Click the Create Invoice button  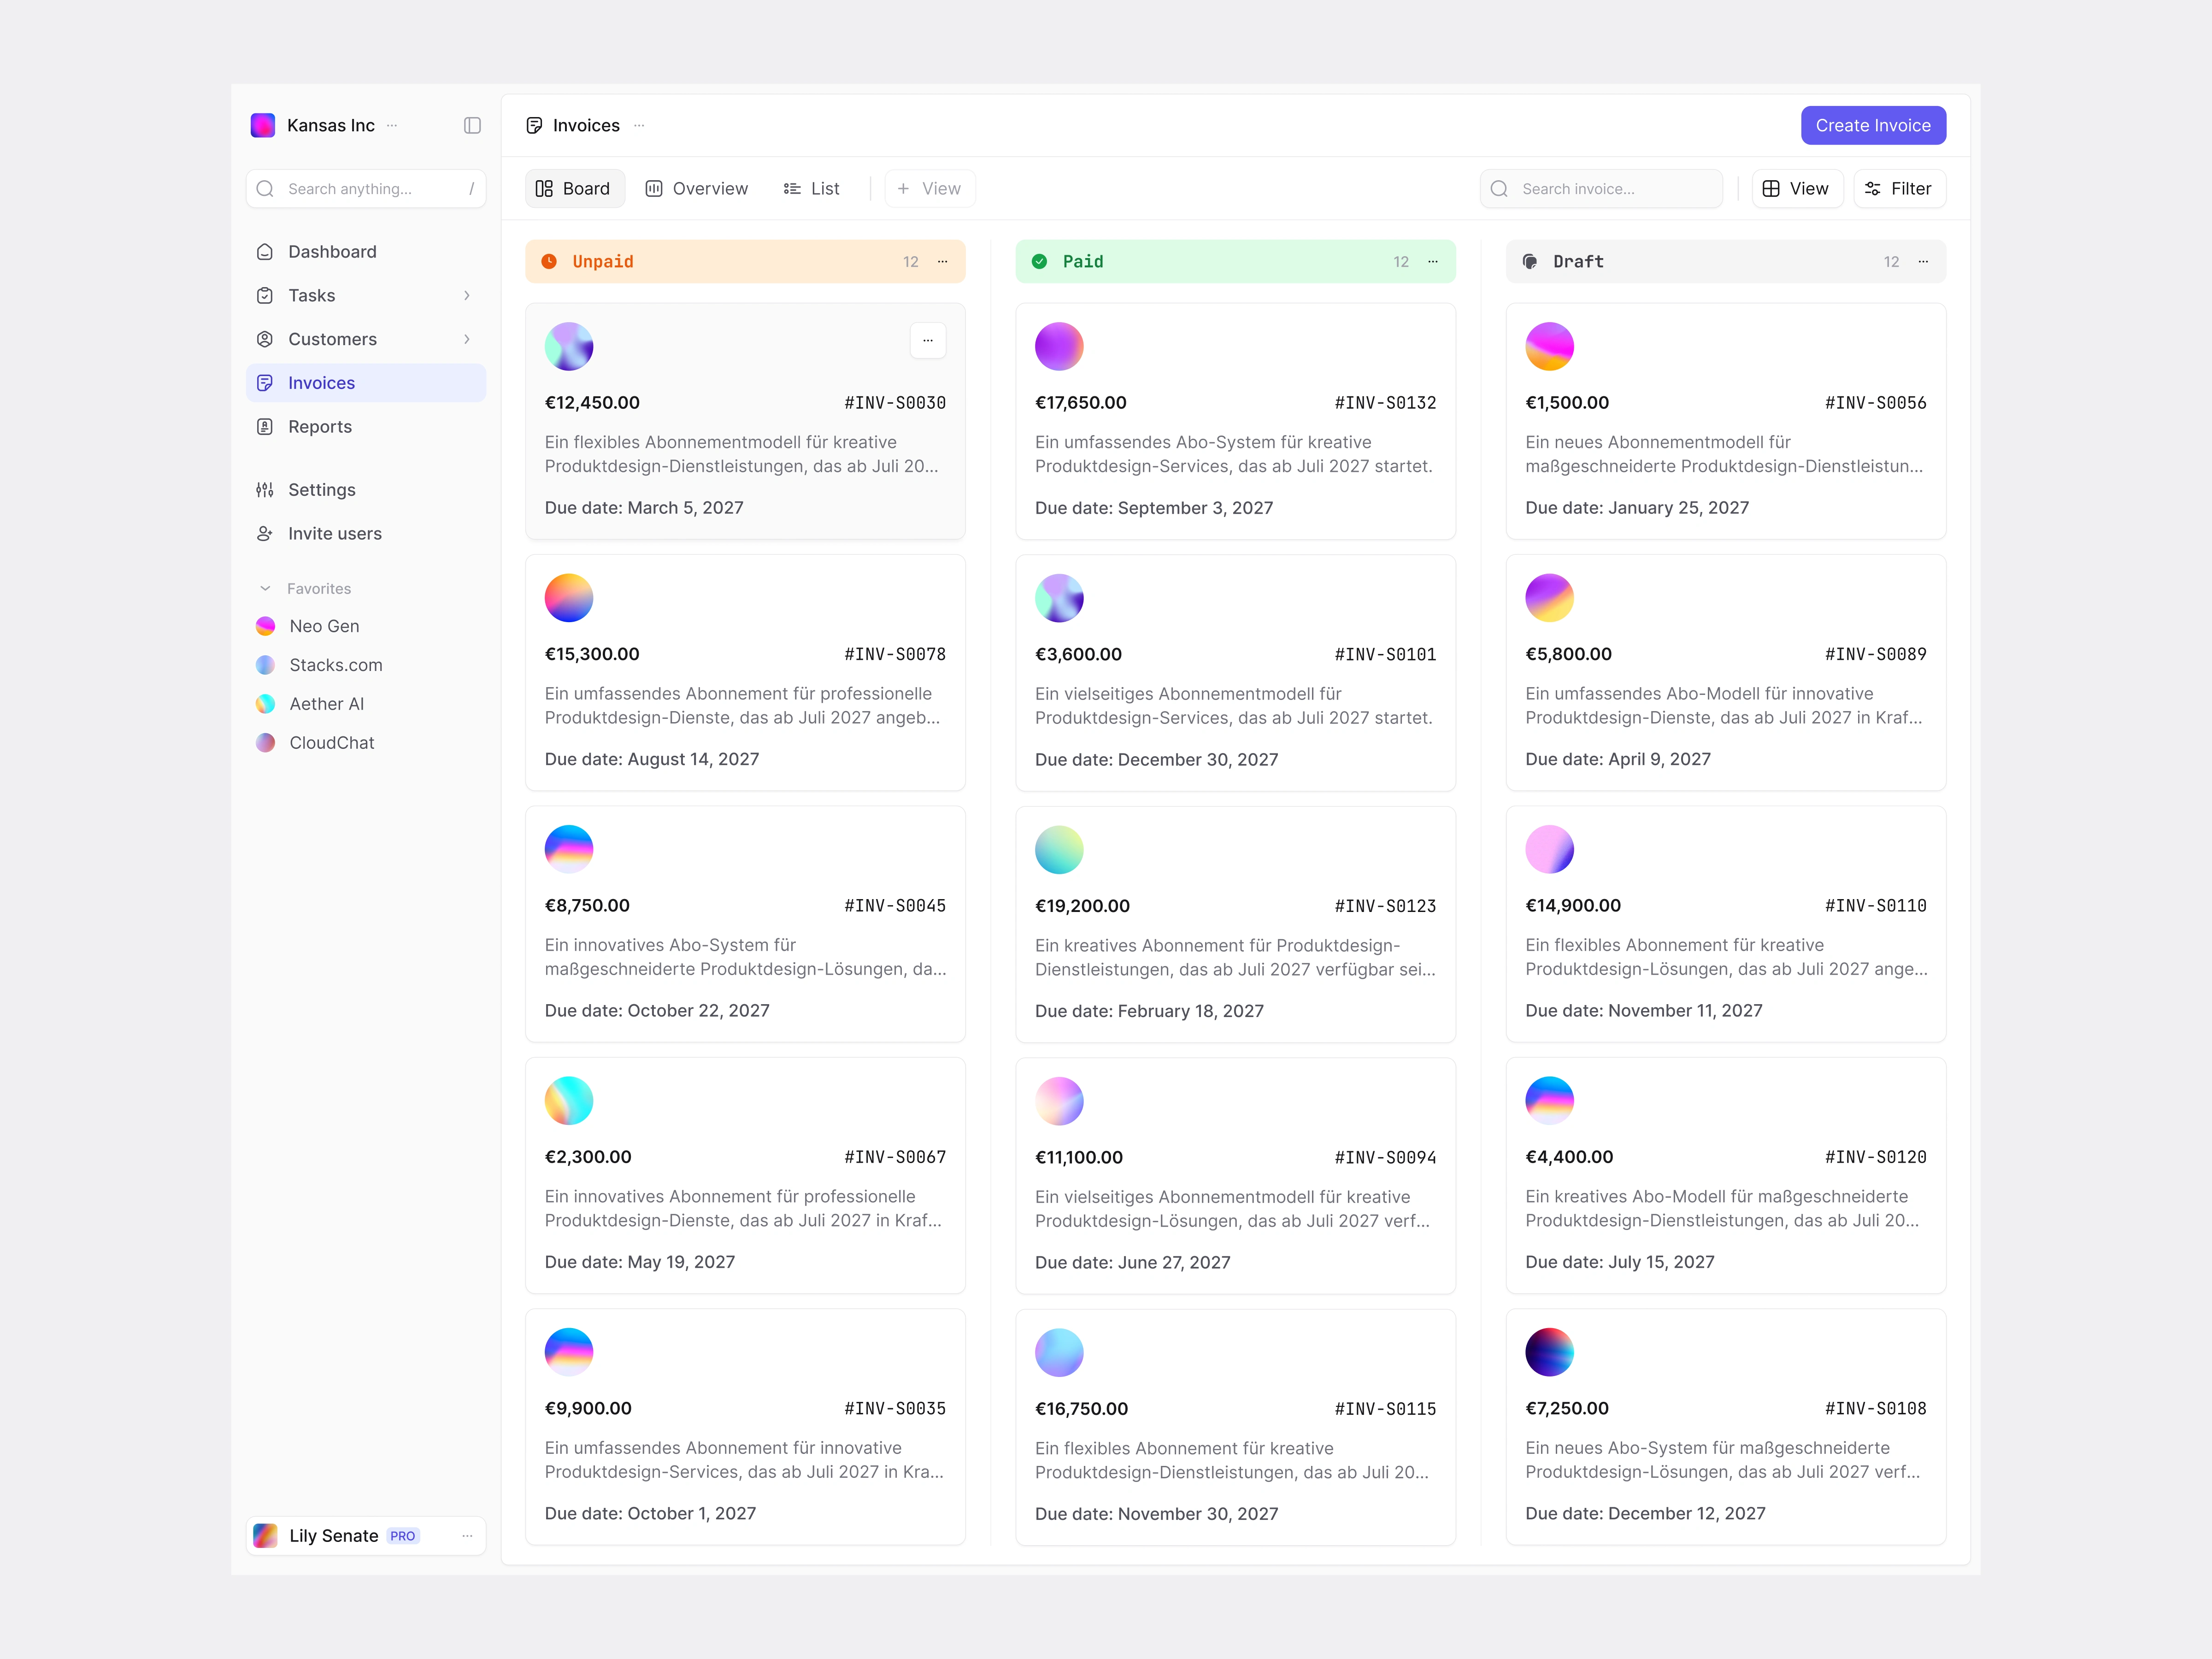[x=1872, y=126]
